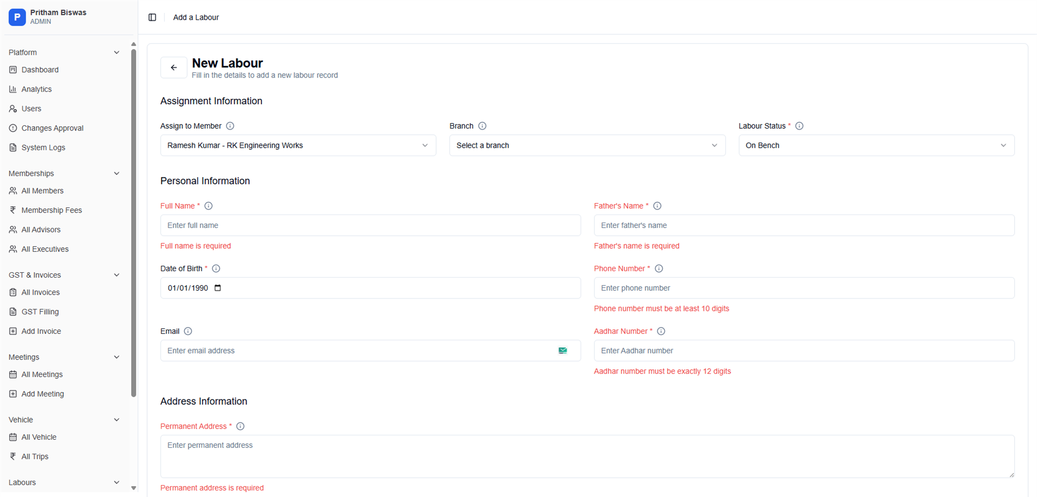Click the green mail icon in Email field
The image size is (1037, 497).
point(563,351)
